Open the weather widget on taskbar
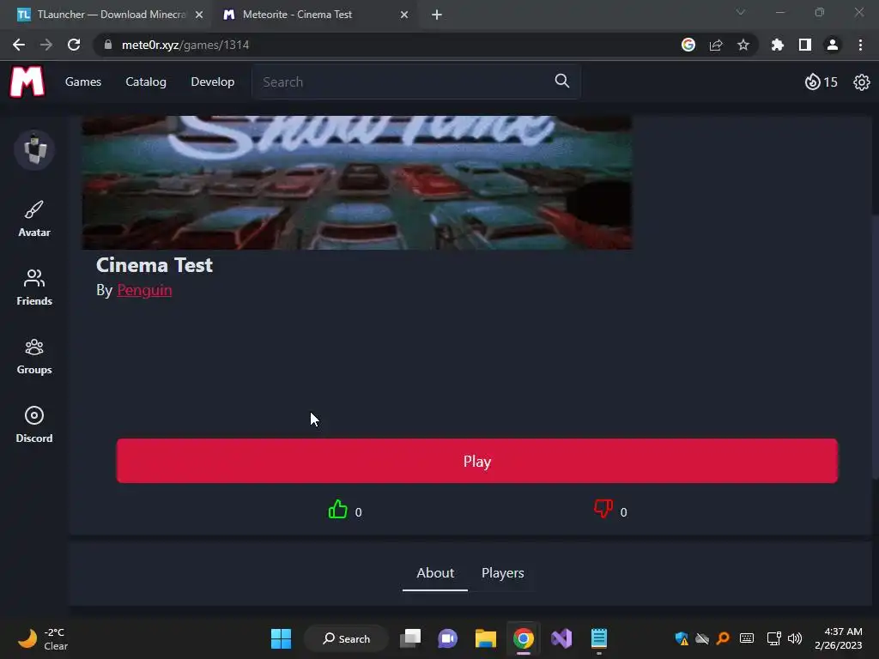879x659 pixels. click(43, 638)
